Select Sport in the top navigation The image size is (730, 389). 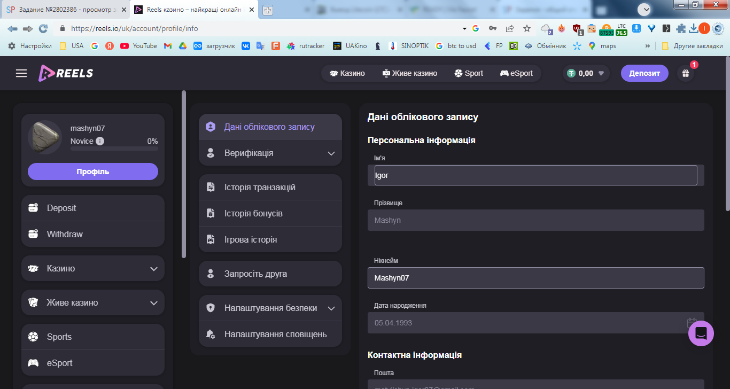(469, 73)
